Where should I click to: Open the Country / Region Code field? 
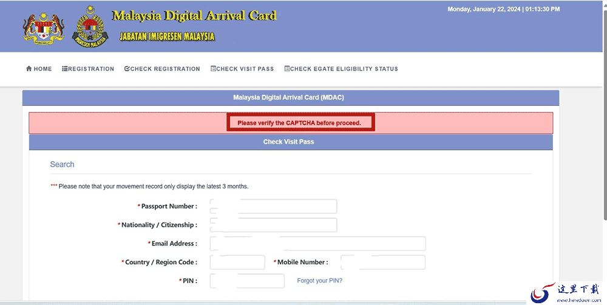click(x=237, y=262)
